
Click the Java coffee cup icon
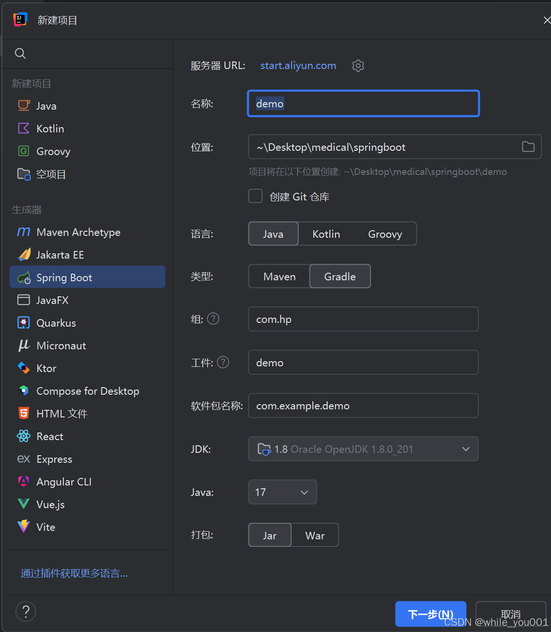(24, 106)
